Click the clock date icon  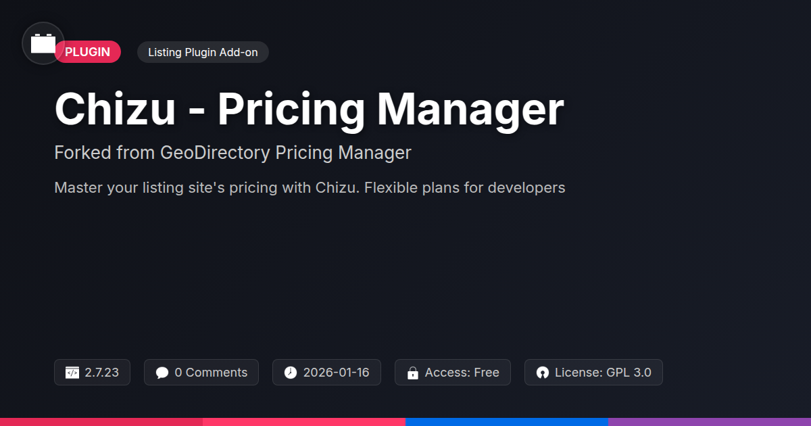[291, 373]
